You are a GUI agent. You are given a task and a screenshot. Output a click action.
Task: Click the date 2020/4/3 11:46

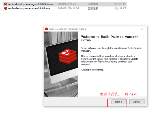click(67, 4)
